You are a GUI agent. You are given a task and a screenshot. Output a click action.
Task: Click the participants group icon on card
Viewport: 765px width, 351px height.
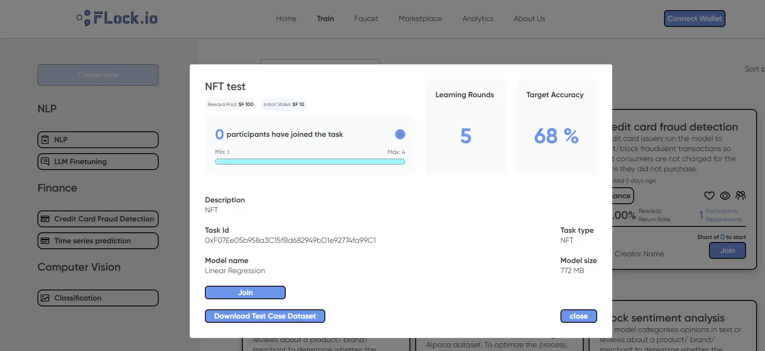click(740, 196)
